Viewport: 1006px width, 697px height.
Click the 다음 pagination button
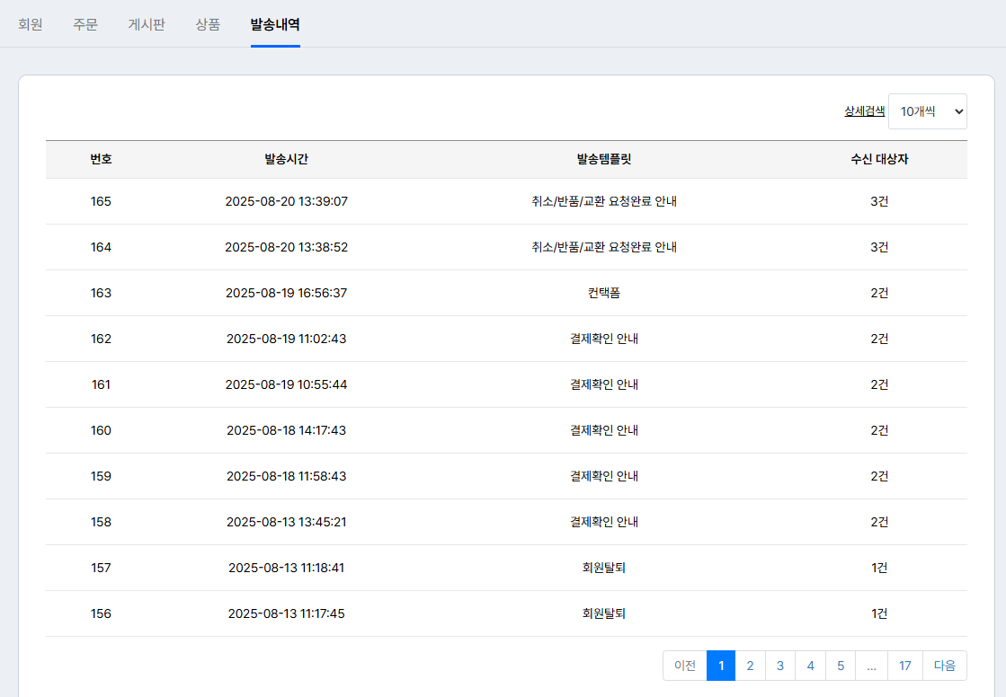(x=945, y=666)
